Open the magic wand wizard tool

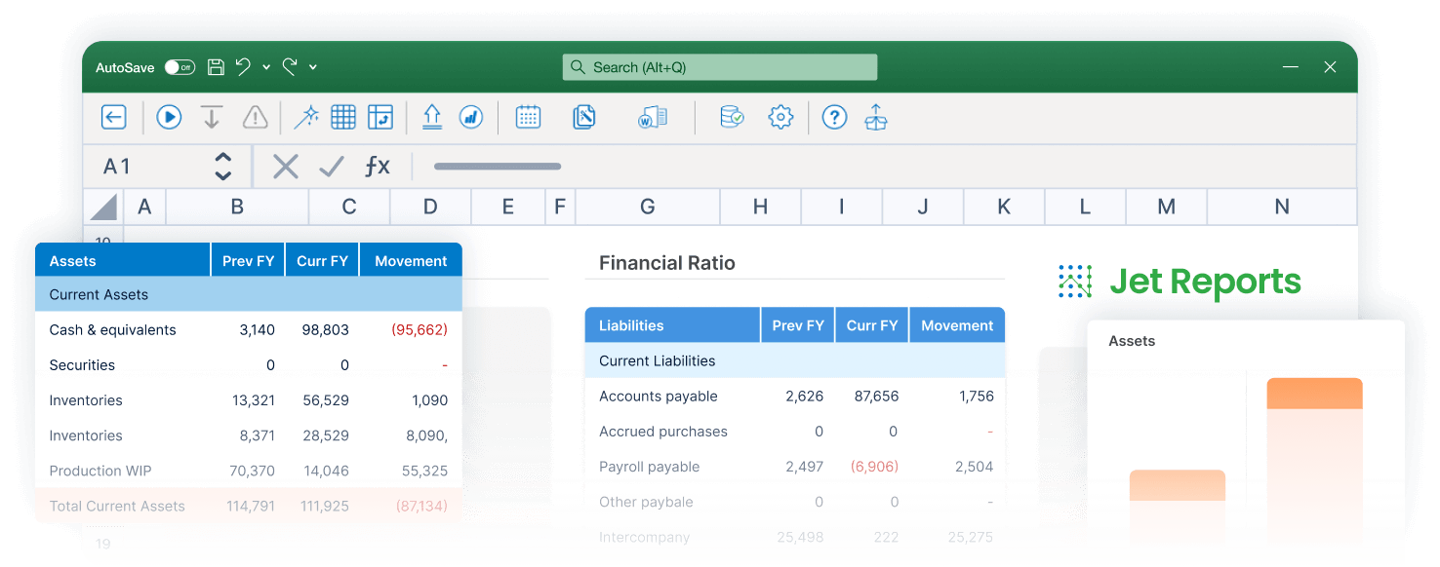coord(306,118)
